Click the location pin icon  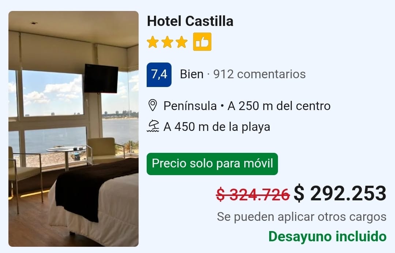[153, 105]
